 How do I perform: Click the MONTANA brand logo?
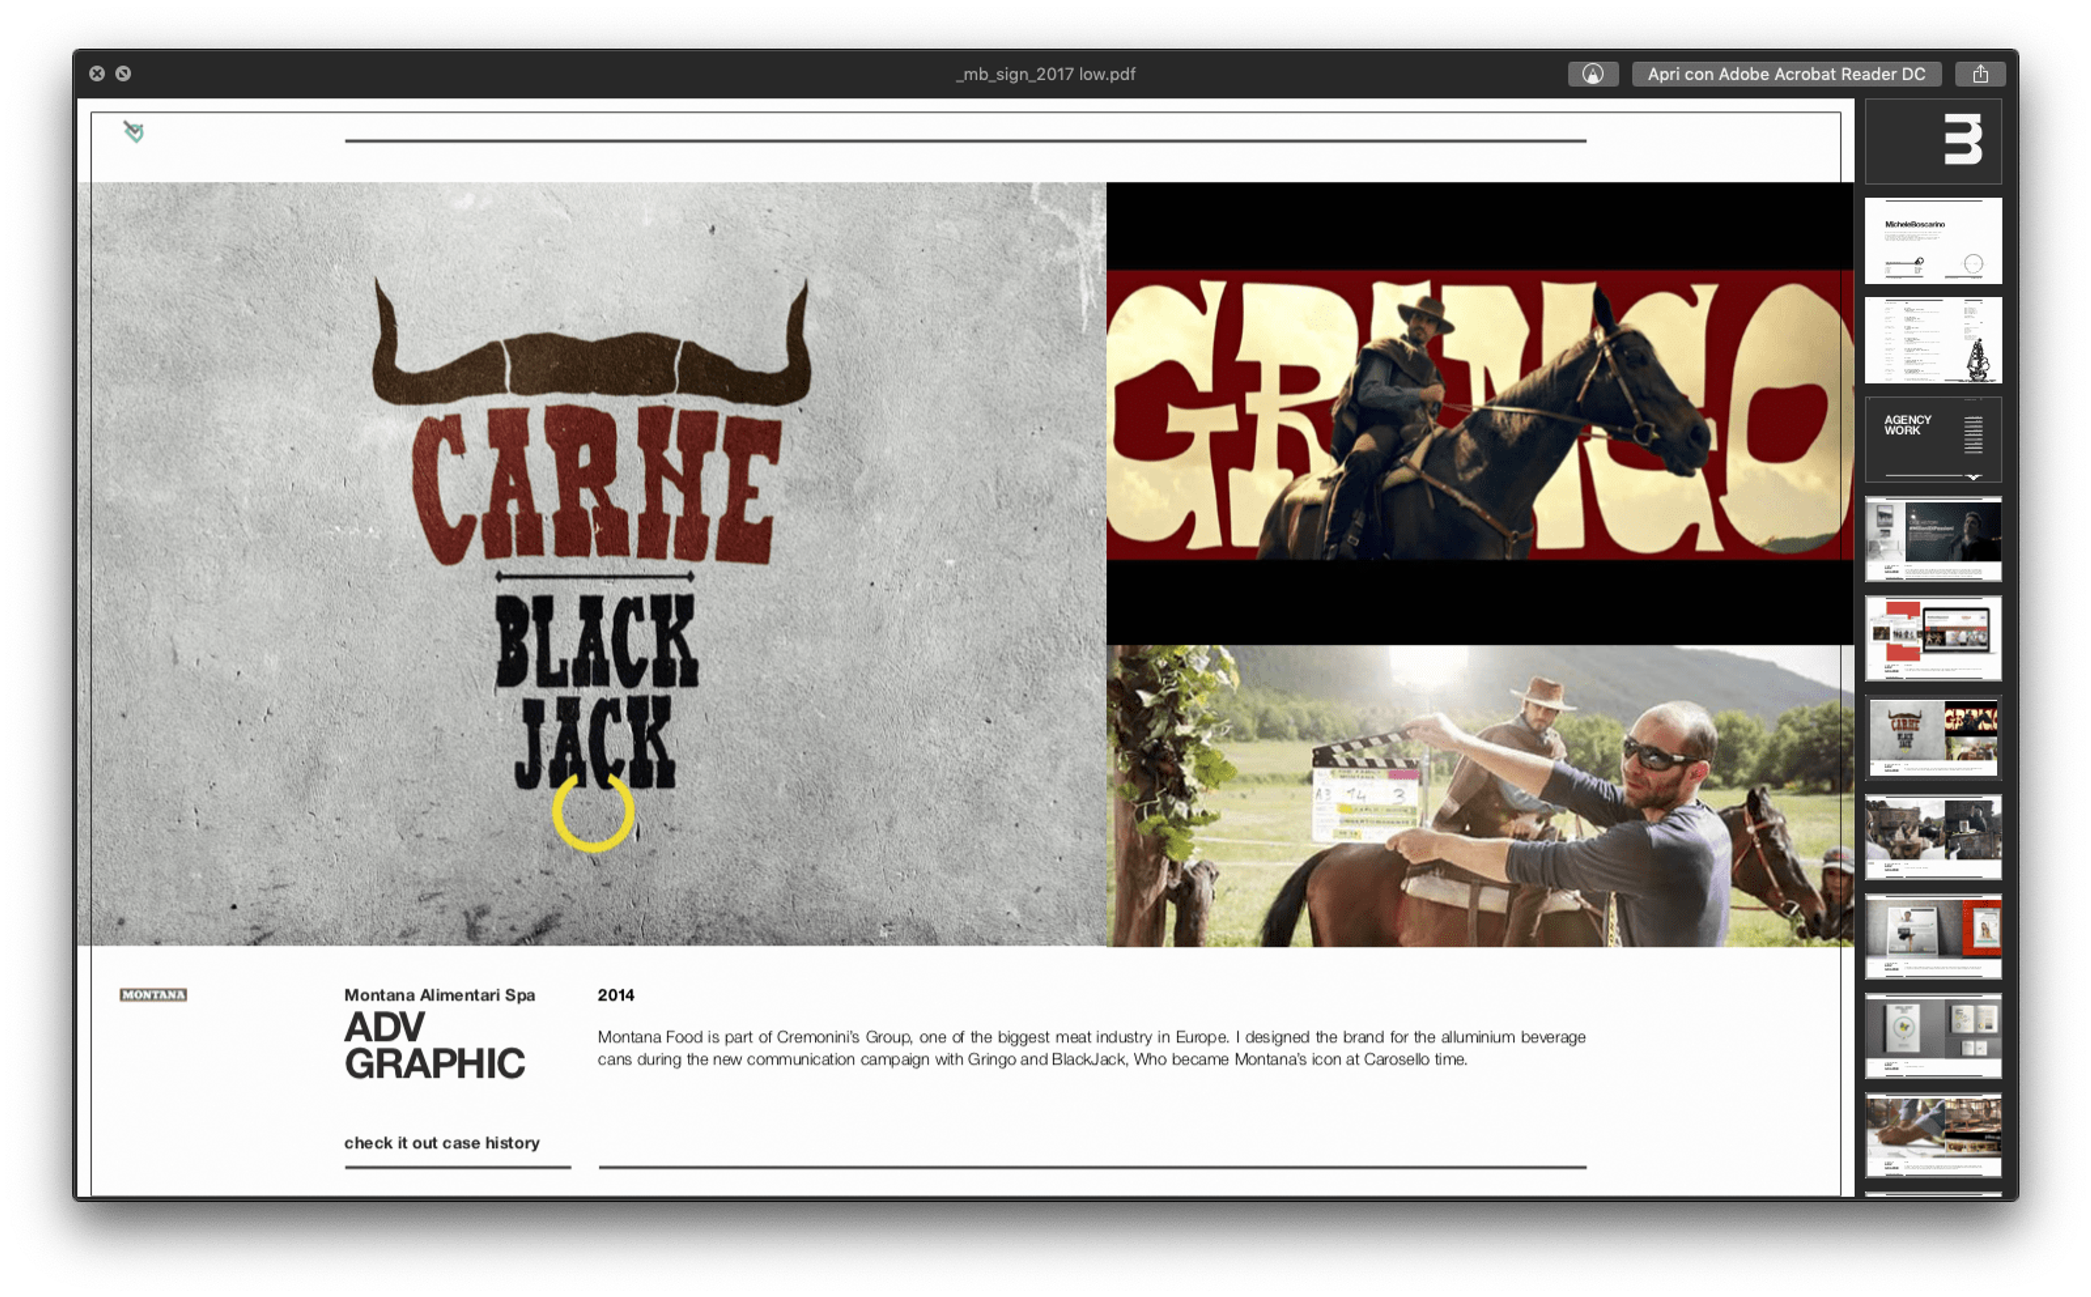pos(154,995)
